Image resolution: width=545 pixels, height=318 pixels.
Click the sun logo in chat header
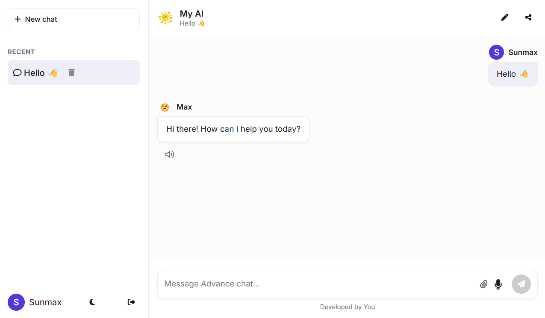pos(165,18)
